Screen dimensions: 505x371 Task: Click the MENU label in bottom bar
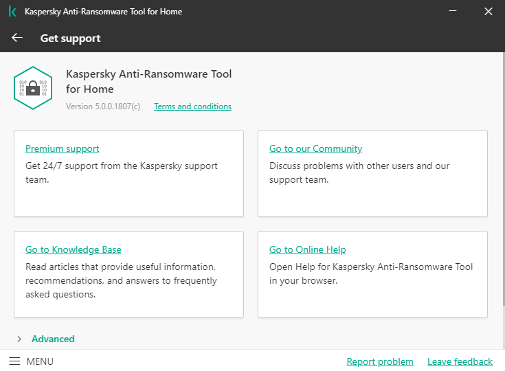tap(40, 361)
